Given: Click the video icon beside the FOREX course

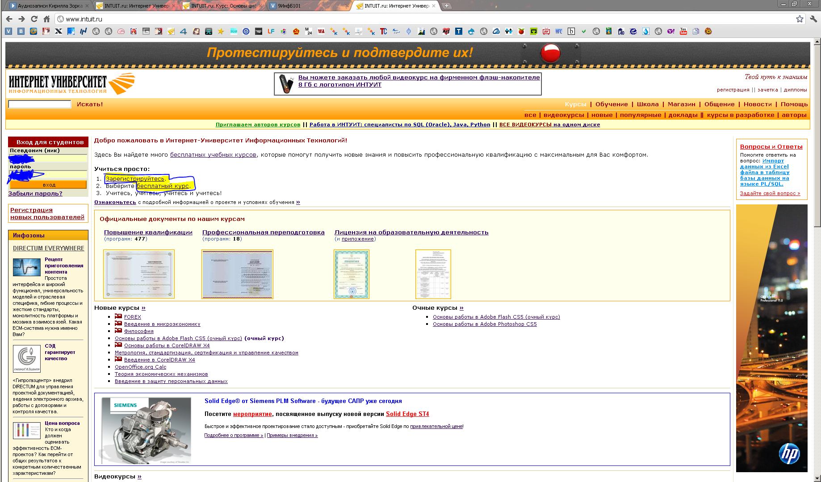Looking at the screenshot, I should (118, 316).
